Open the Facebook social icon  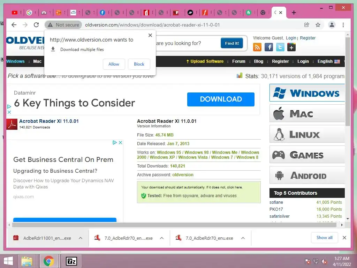269,47
